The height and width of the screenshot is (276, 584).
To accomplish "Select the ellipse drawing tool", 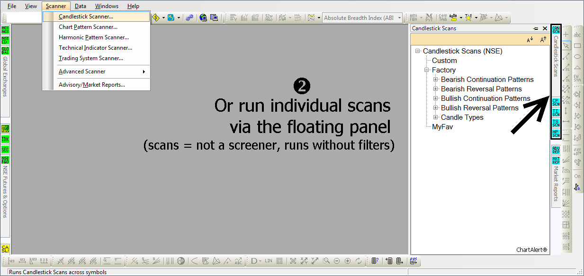I will (577, 57).
